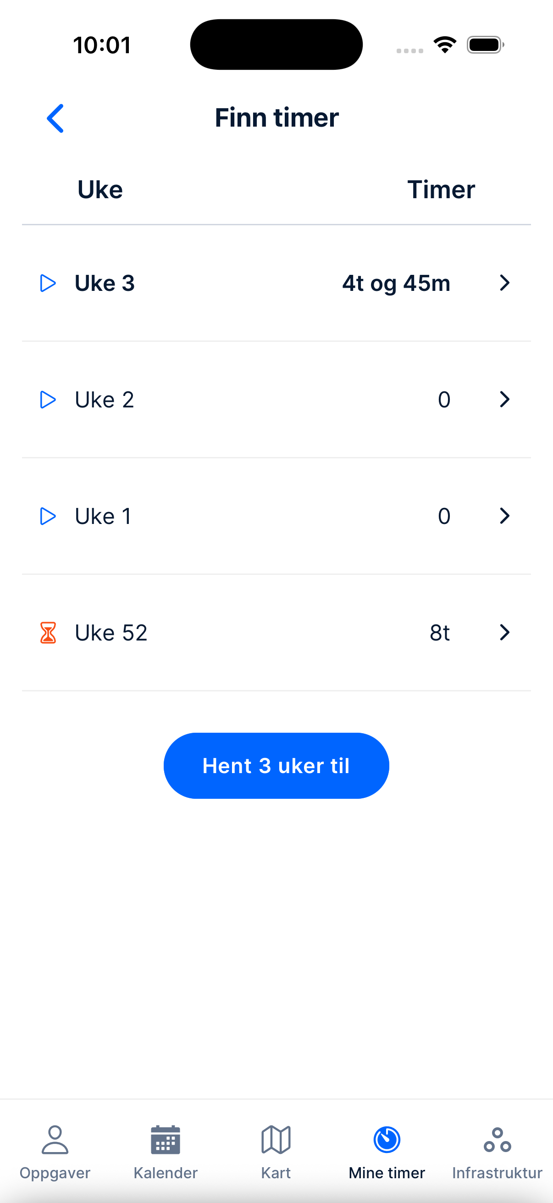Switch to the Kalender tab
The width and height of the screenshot is (553, 1203).
point(166,1151)
